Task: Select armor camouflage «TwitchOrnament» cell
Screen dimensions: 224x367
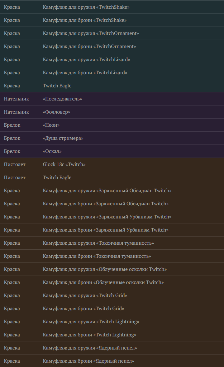Action: pyautogui.click(x=131, y=46)
